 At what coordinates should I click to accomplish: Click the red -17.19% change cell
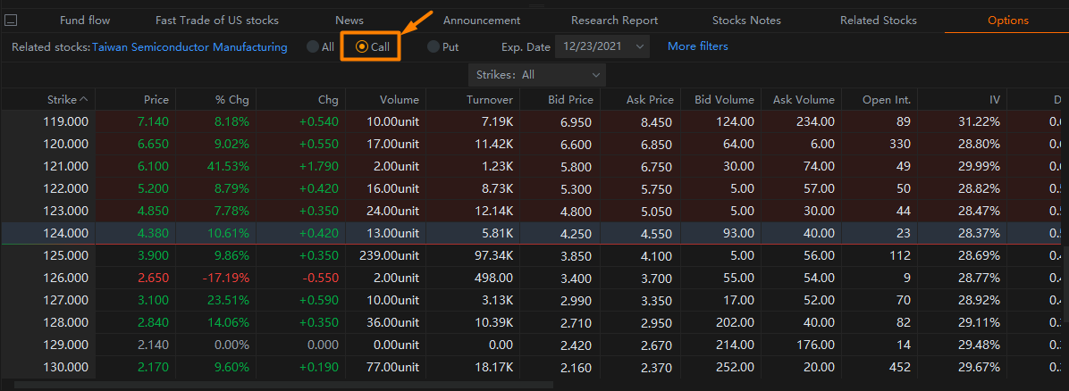[226, 278]
